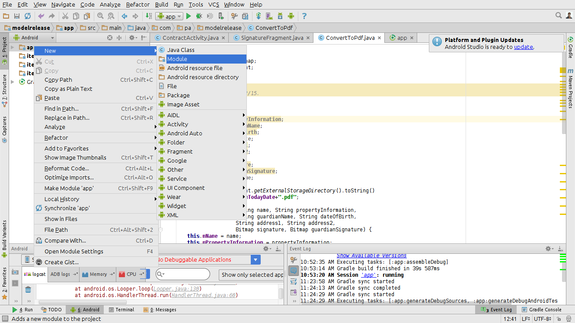Screen dimensions: 575x323
Task: Click the logcat screenshot camera icon
Action: [15, 272]
